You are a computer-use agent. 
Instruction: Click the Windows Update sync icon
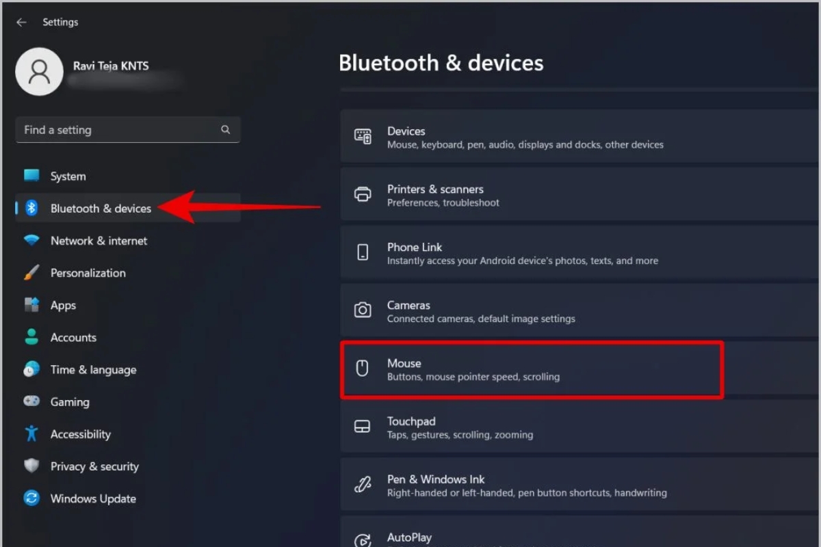(31, 498)
